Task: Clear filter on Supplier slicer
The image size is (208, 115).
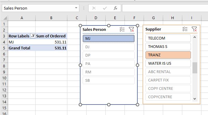Action: [x=194, y=29]
